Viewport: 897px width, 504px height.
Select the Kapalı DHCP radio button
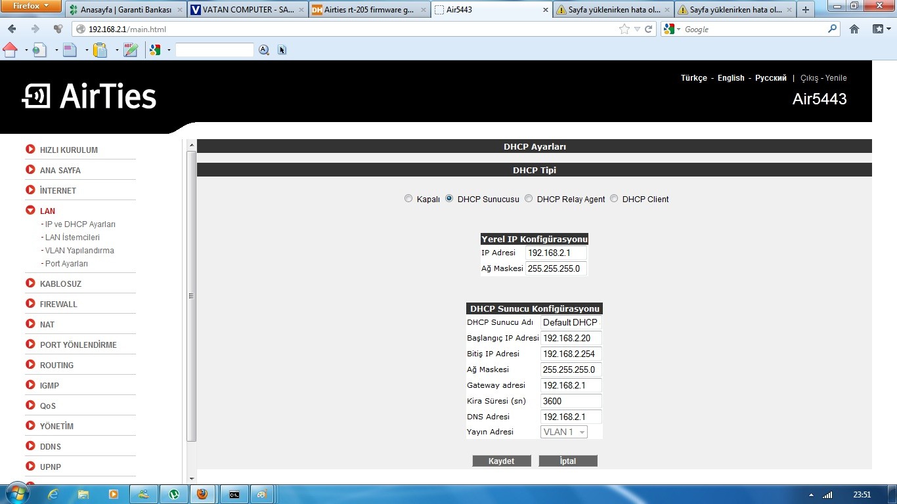(408, 199)
